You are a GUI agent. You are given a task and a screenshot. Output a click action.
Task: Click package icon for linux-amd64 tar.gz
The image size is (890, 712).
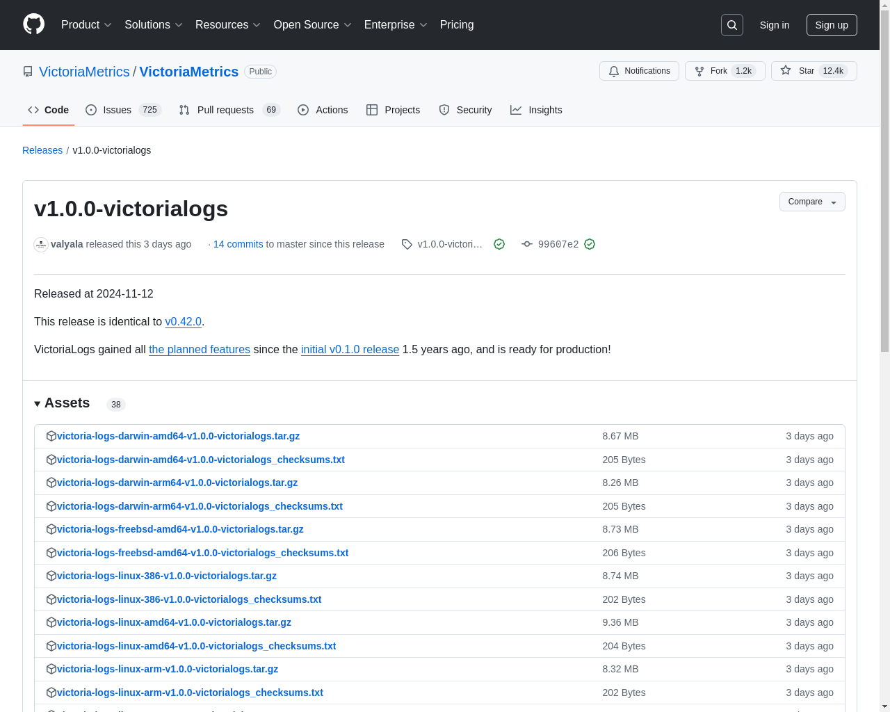[x=51, y=622]
